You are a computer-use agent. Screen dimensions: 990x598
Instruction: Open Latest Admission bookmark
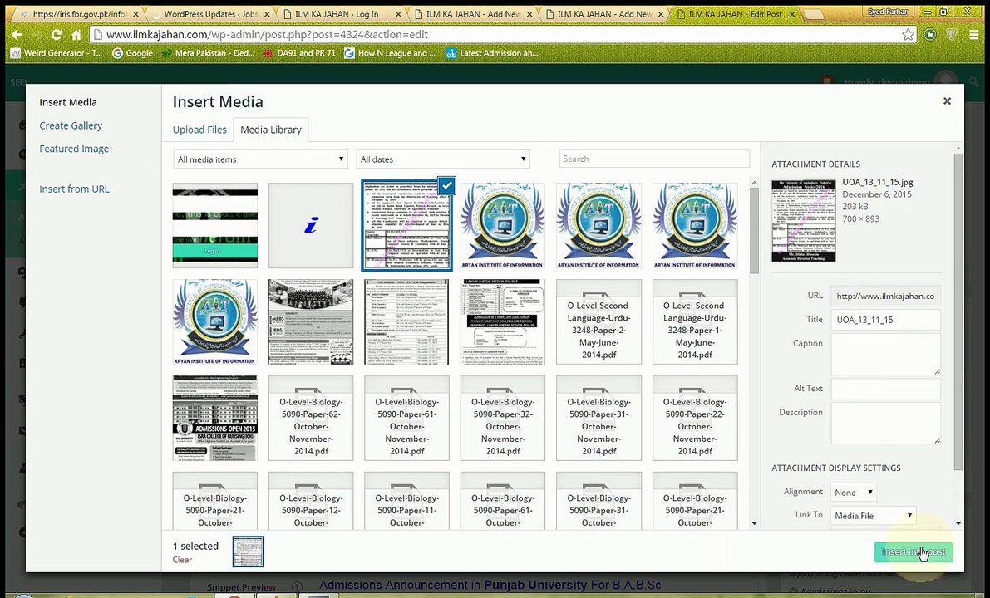(x=492, y=53)
